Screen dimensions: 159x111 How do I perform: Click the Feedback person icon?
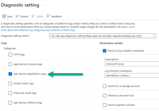tap(48, 16)
